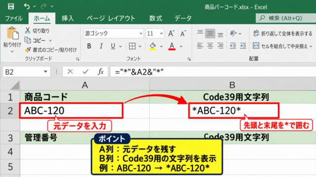Toggle Italic formatting
Screen dimensions: 316x177
(x=101, y=46)
